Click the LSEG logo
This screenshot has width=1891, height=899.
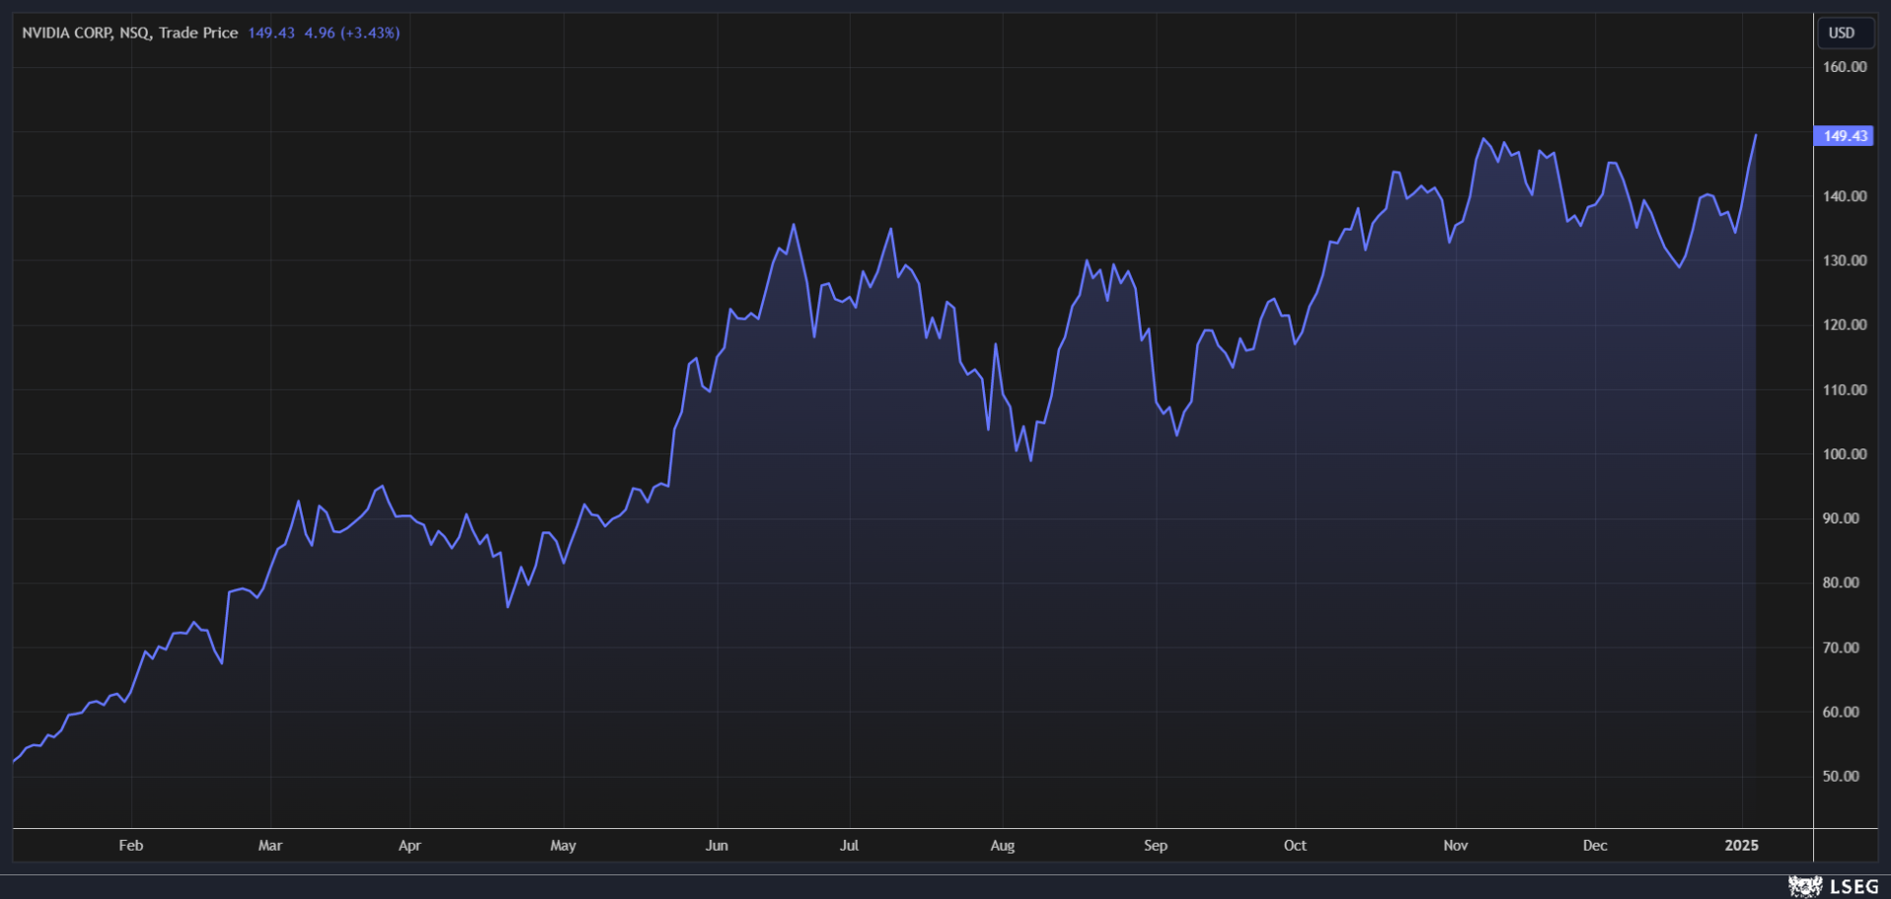click(1834, 886)
